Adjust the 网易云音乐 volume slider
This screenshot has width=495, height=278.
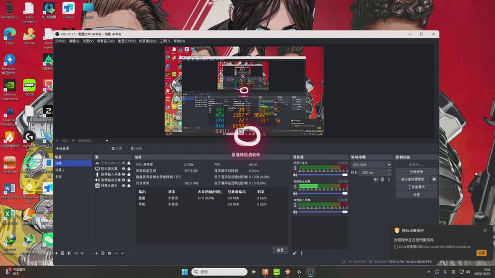[x=322, y=175]
